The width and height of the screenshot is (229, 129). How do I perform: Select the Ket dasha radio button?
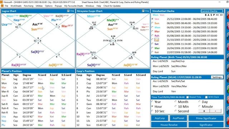pos(152,52)
